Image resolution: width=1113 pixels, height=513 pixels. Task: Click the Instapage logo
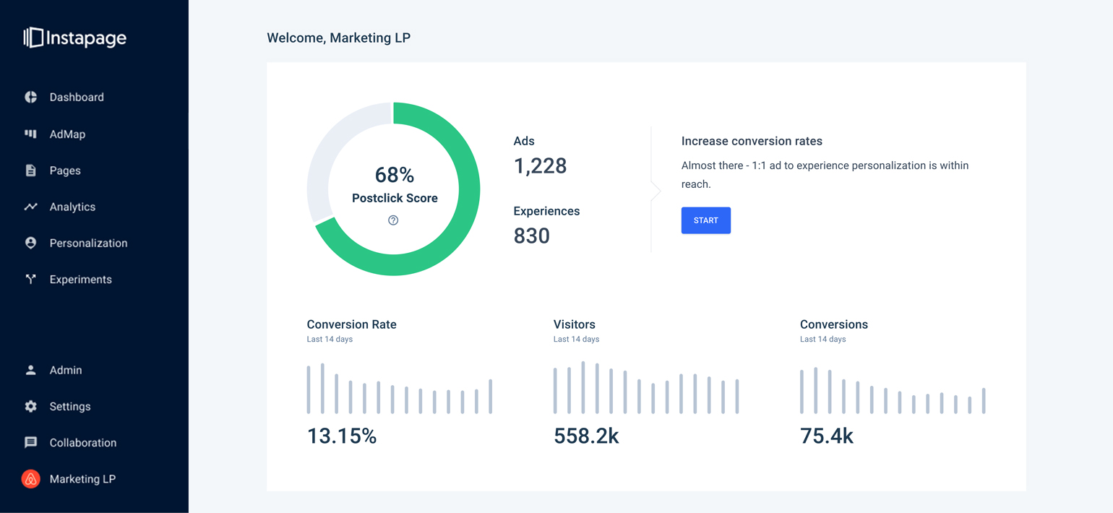click(74, 38)
